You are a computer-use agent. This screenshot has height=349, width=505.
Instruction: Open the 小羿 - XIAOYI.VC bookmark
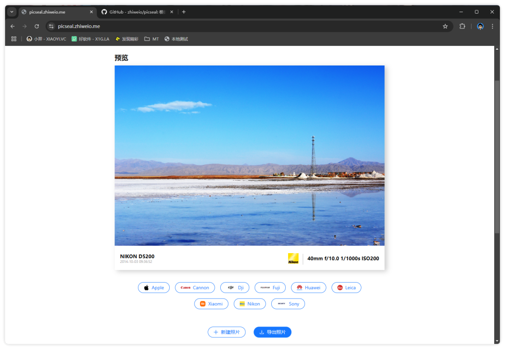click(46, 39)
